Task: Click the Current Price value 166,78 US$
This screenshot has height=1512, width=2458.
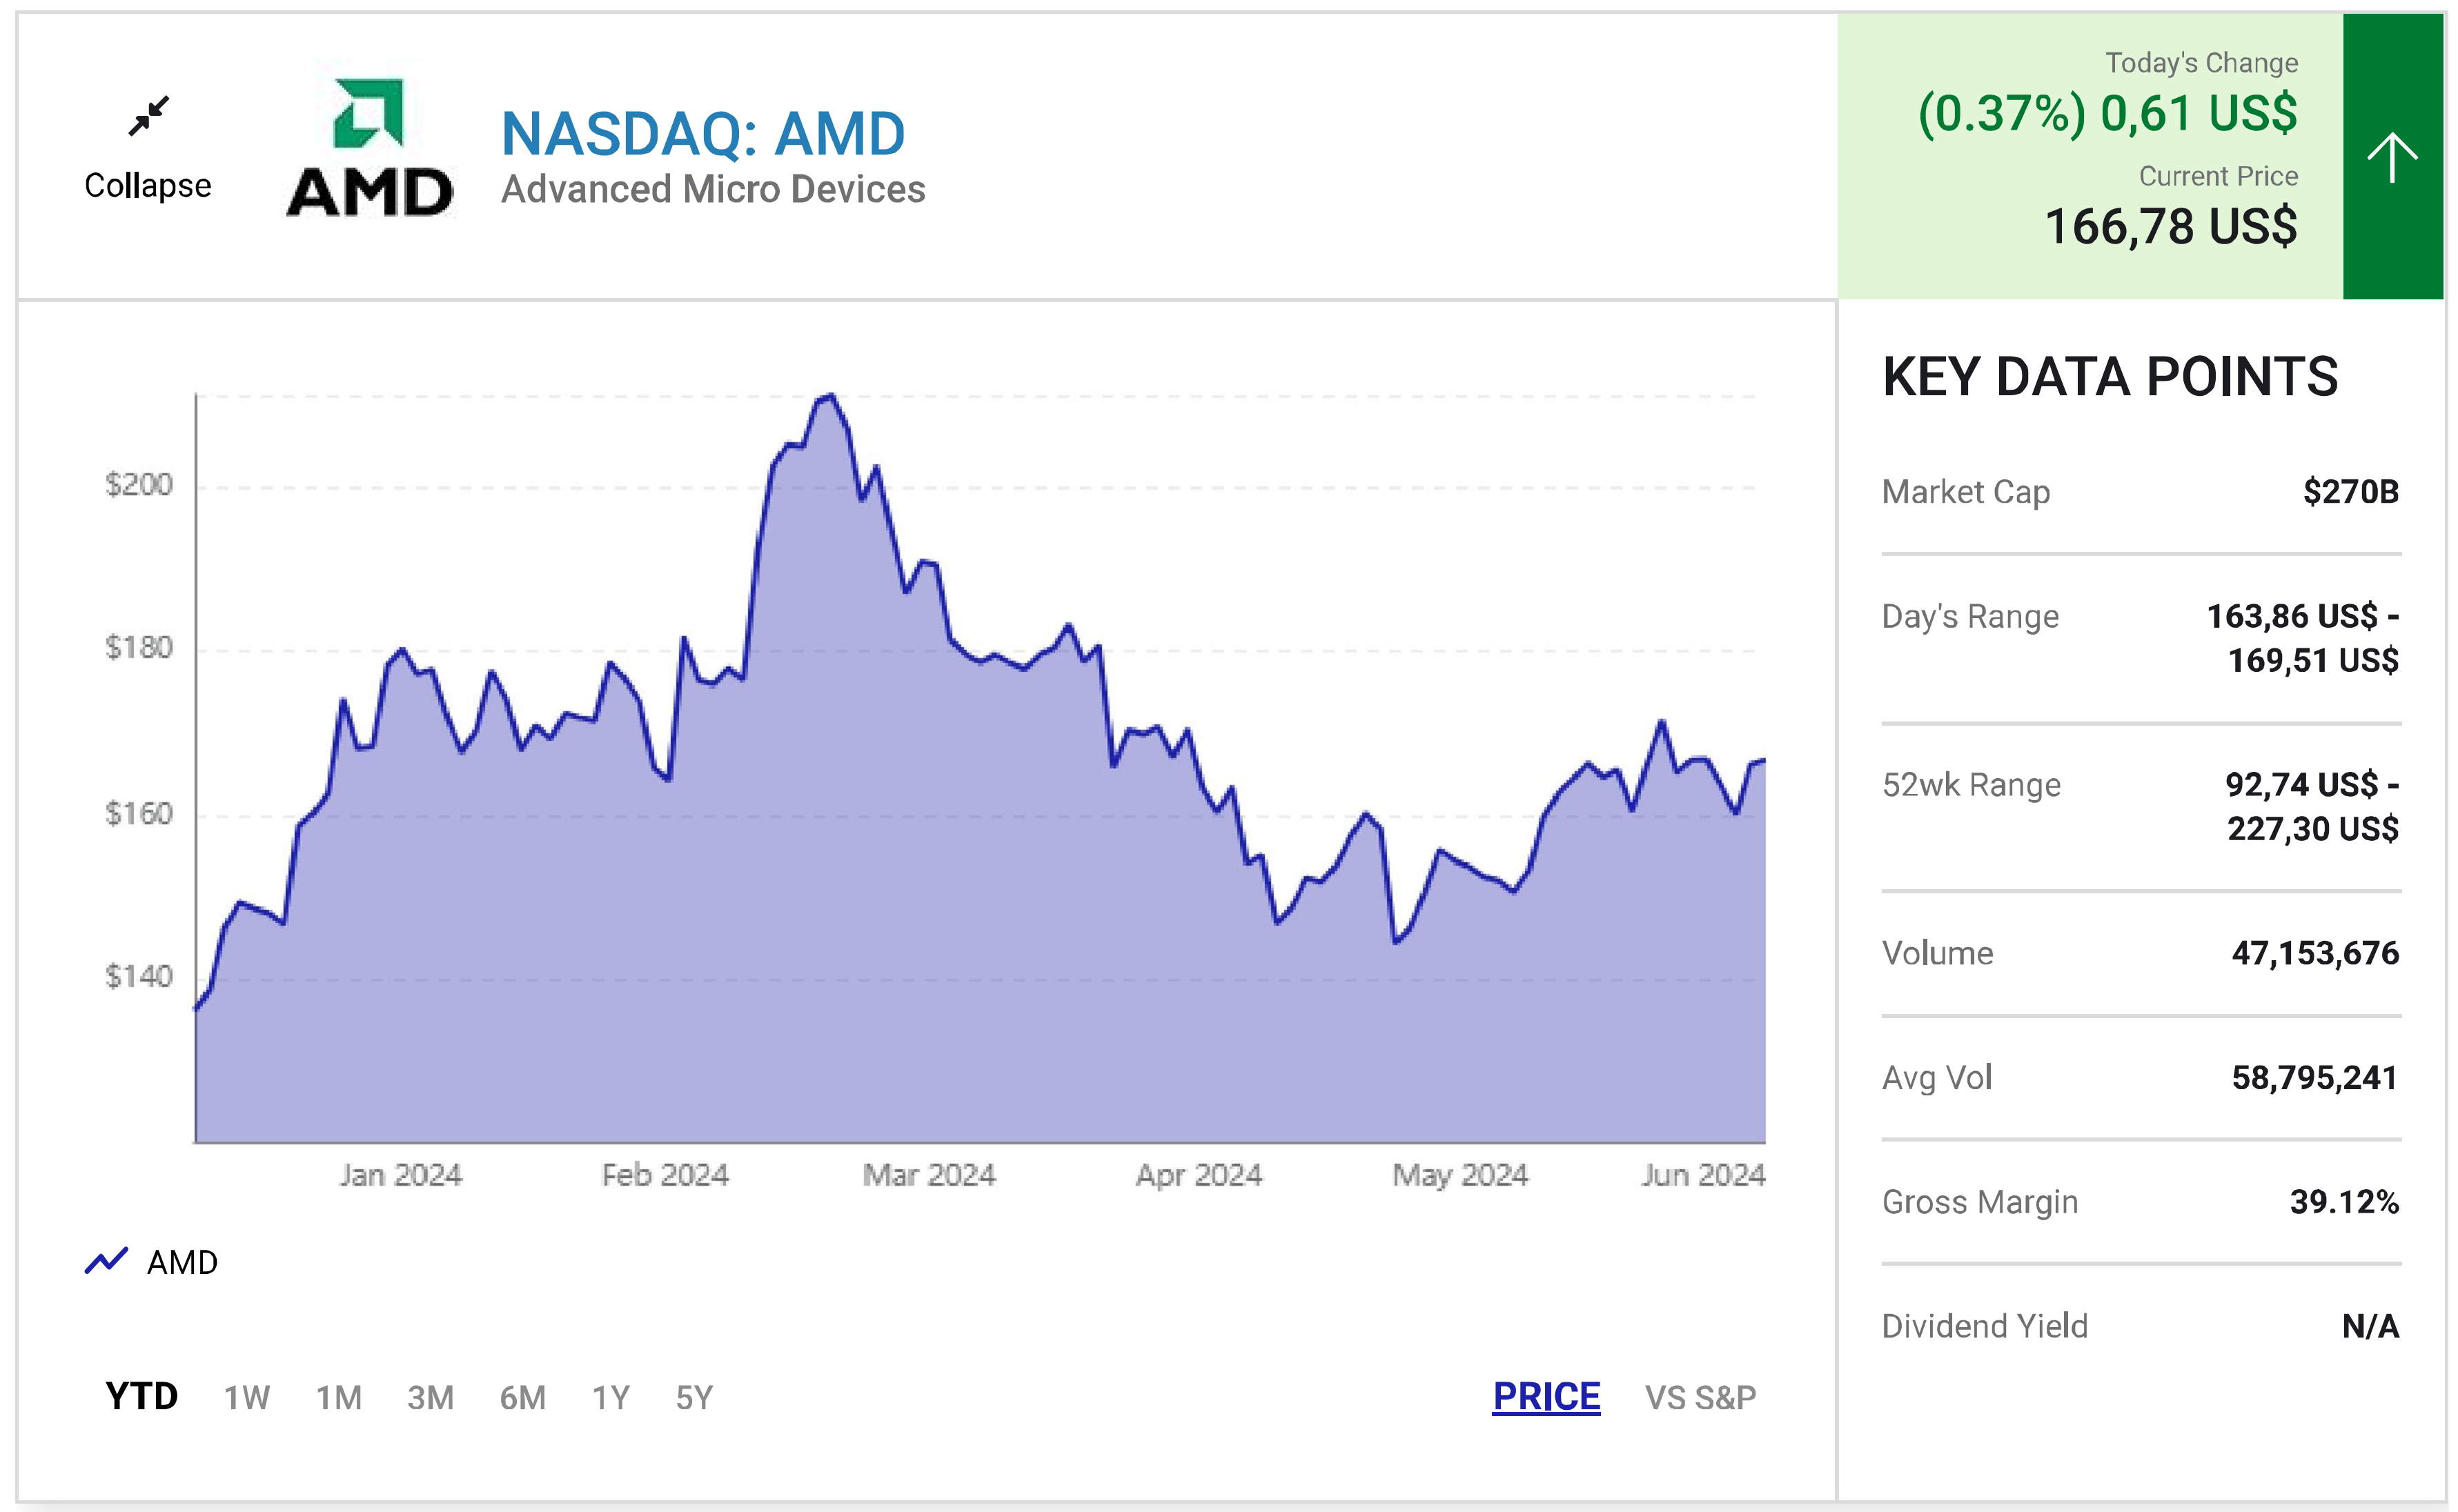Action: point(2170,226)
